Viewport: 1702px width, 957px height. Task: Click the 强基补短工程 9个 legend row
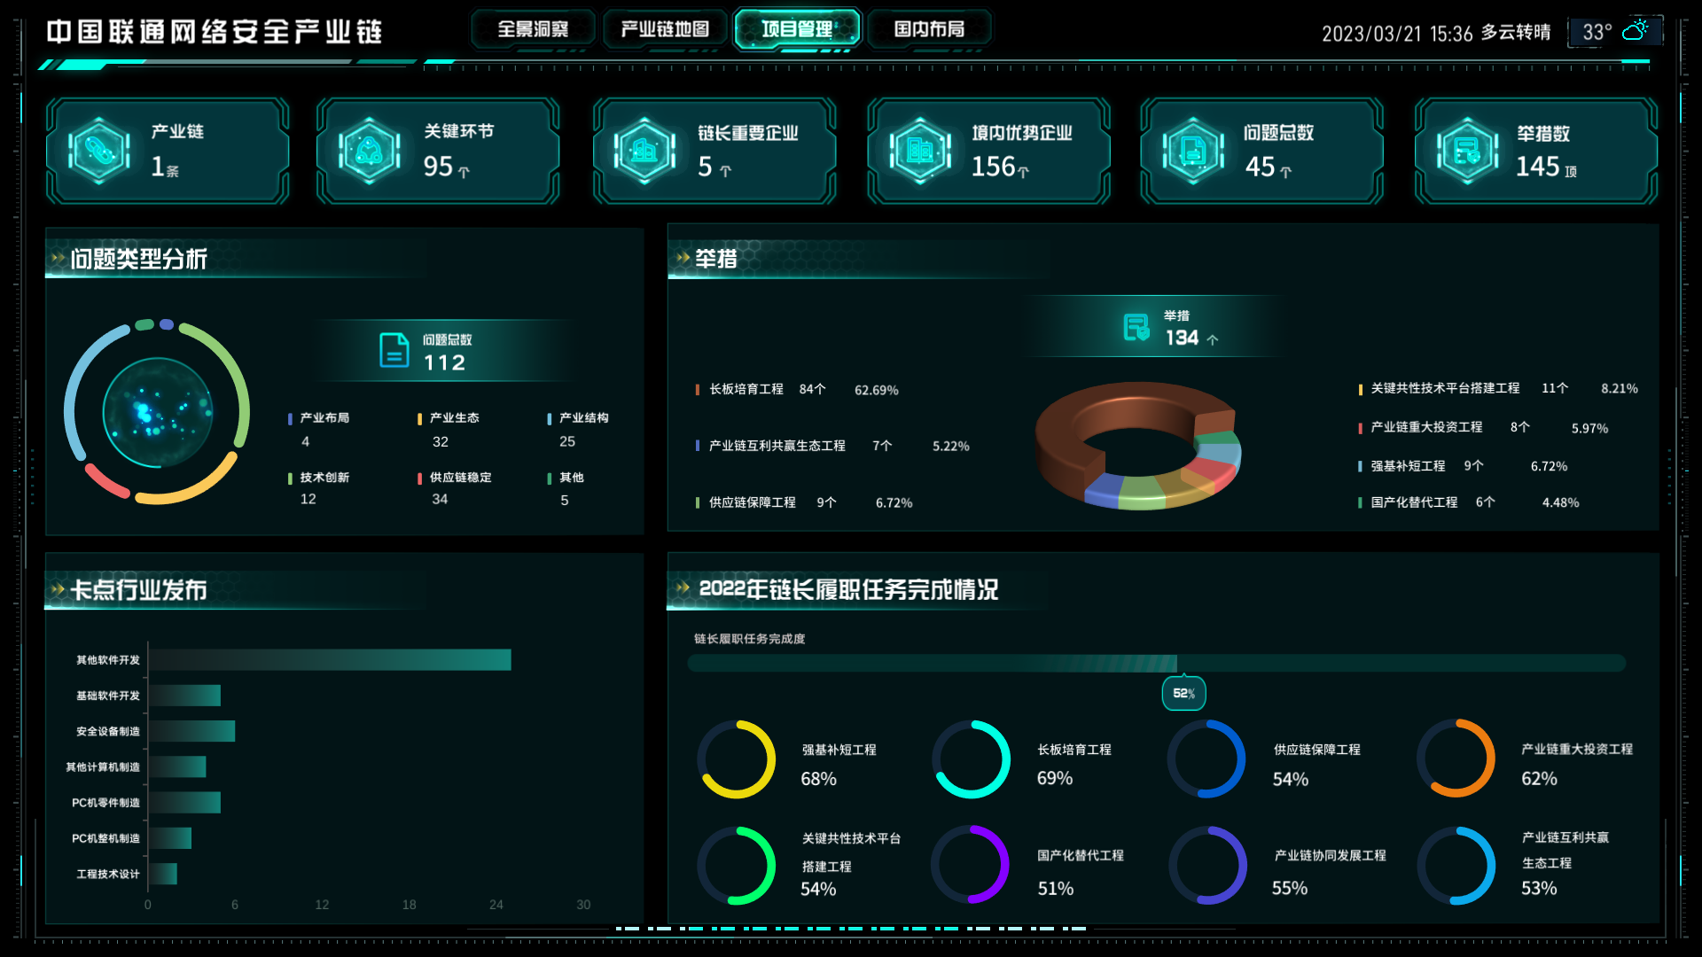point(1463,466)
